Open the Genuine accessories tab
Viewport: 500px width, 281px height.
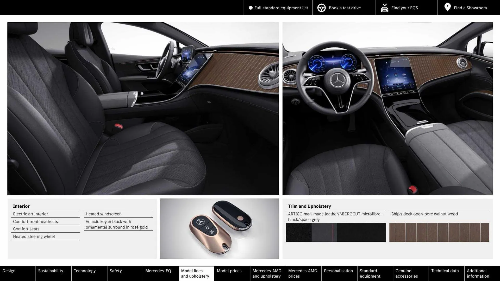407,273
